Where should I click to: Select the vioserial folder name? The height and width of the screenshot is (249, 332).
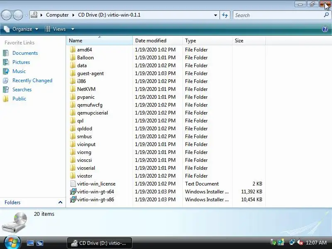point(86,168)
